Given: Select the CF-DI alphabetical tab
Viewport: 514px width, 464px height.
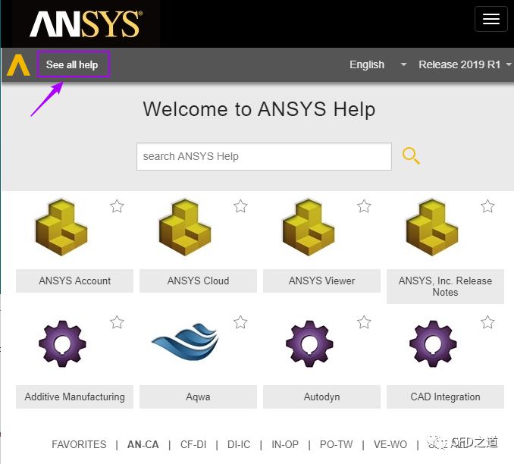Looking at the screenshot, I should [x=193, y=444].
